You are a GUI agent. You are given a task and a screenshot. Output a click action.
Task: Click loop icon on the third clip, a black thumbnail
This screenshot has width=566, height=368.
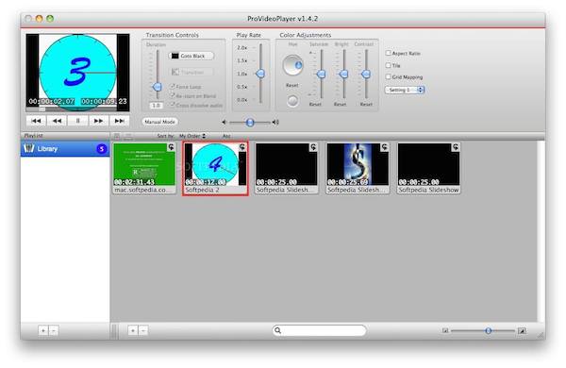[x=313, y=147]
